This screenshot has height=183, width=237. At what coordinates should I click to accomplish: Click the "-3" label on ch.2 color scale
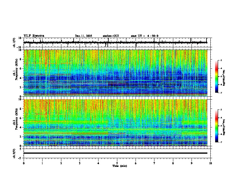[x=221, y=110]
